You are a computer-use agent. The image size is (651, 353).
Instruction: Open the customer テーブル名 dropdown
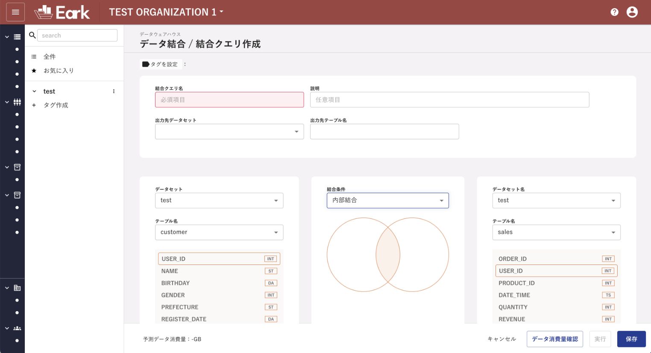(x=219, y=232)
